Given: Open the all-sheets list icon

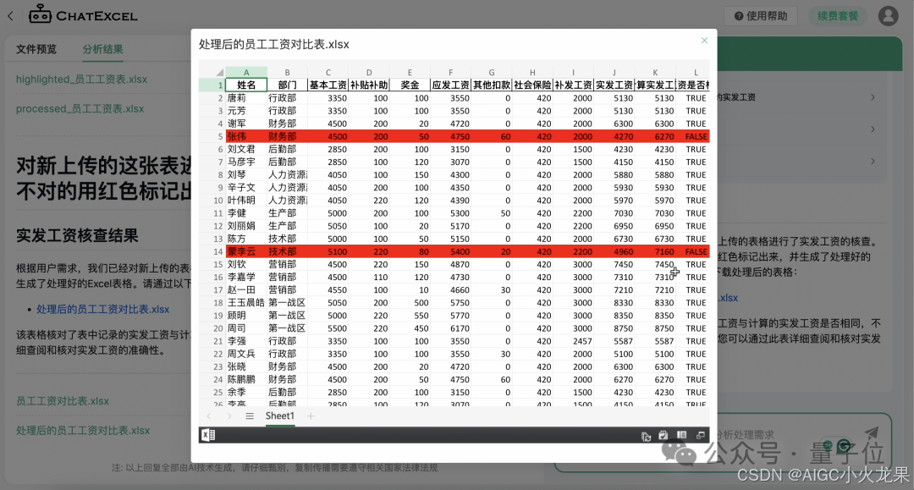Looking at the screenshot, I should pos(250,416).
